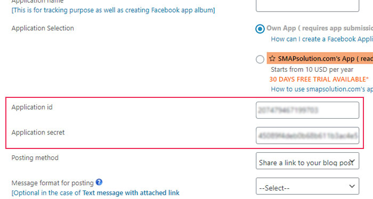Follow the 'How to use smapsolution.com's app' link
This screenshot has height=199, width=373.
322,89
